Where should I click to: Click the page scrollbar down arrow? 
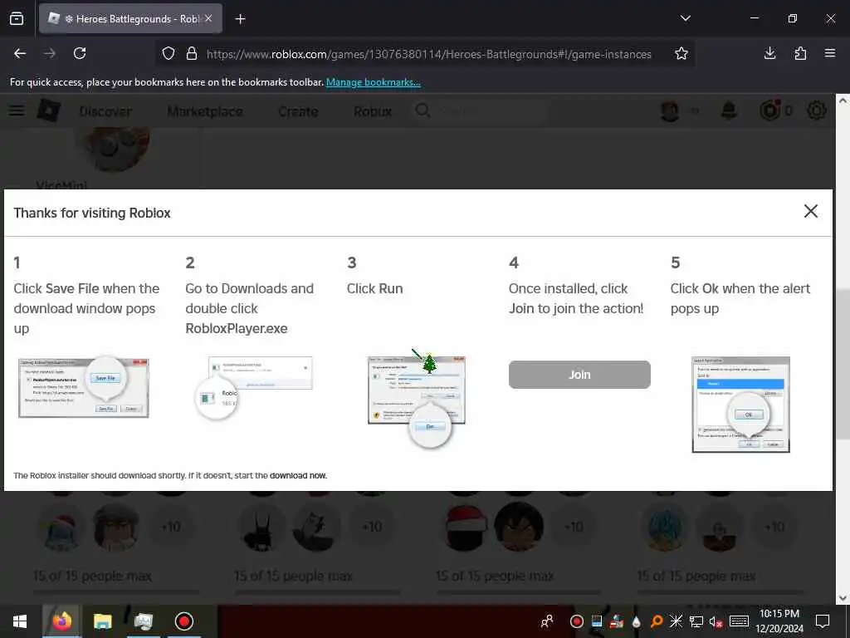(x=843, y=598)
